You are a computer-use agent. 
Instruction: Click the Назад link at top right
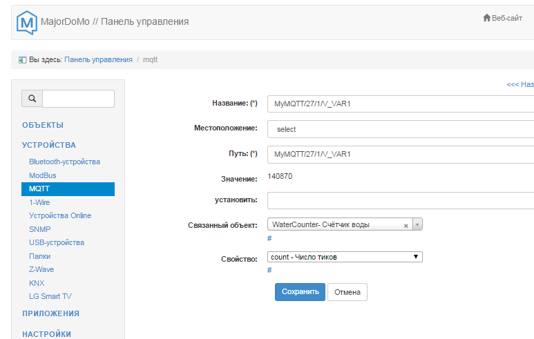pos(520,84)
